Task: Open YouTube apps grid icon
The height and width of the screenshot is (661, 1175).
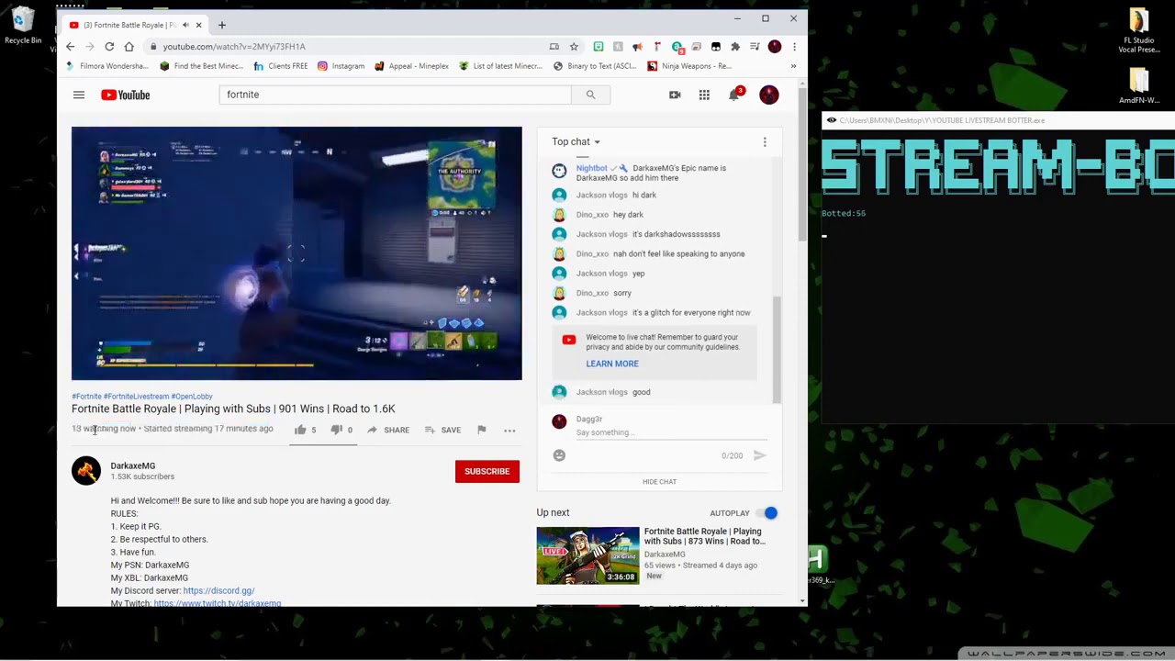Action: (704, 95)
